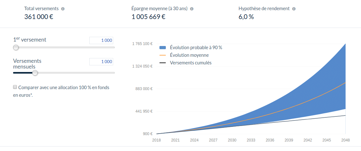Click the 2033 label on chart axis

click(x=251, y=140)
